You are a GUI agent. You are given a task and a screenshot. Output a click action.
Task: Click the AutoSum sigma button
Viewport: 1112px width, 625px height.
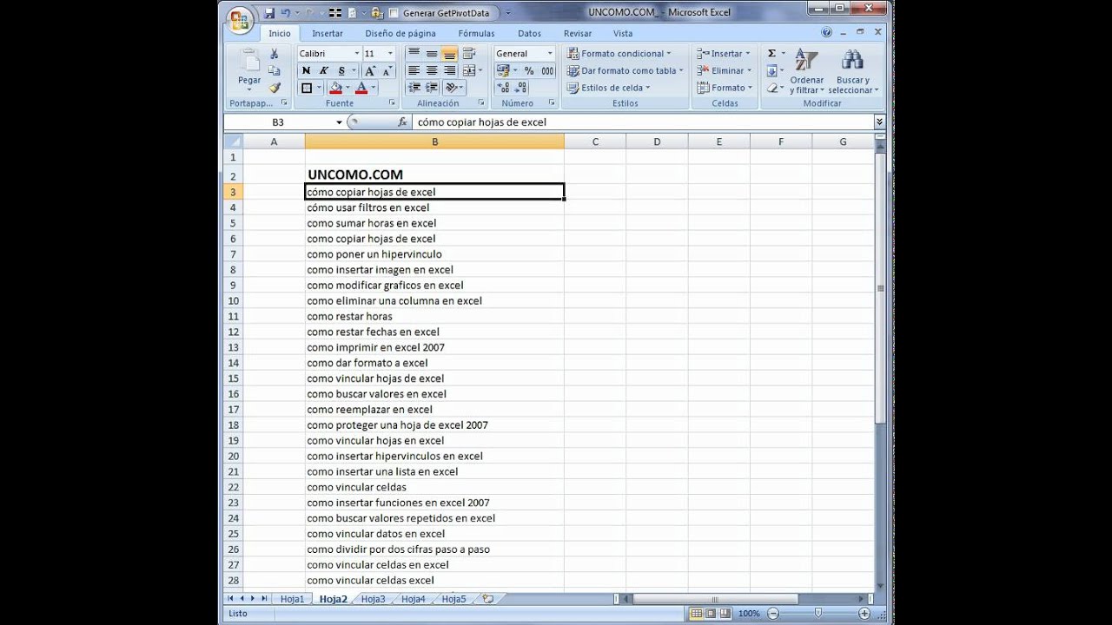(x=771, y=54)
